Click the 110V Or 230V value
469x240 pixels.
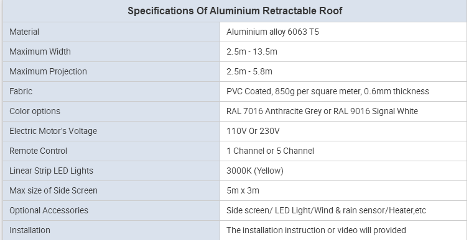tap(253, 131)
